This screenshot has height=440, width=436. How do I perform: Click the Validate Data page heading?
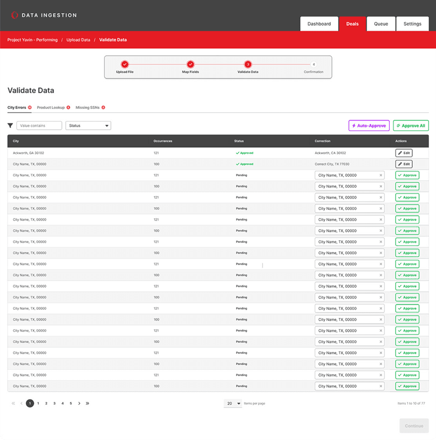coord(31,90)
